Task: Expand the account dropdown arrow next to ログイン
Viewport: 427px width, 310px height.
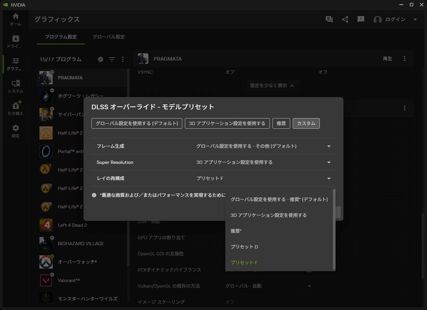Action: click(x=415, y=19)
